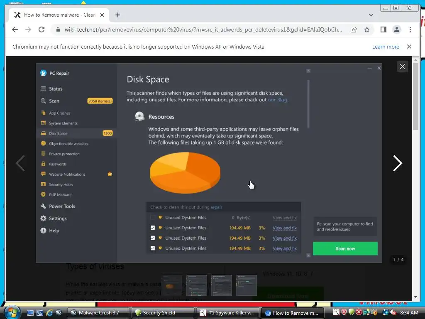Click the Resources disk icon
Screen dimensions: 425x319
pyautogui.click(x=139, y=117)
